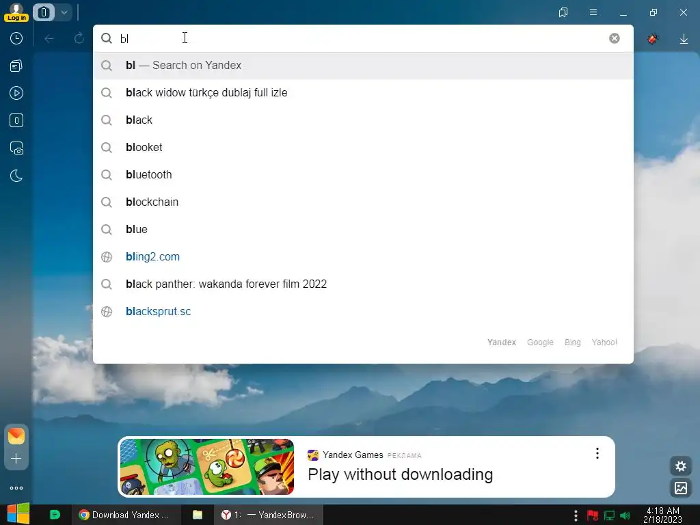Image resolution: width=700 pixels, height=525 pixels.
Task: Switch to Download Yandex Chrome taskbar window
Action: pos(126,515)
